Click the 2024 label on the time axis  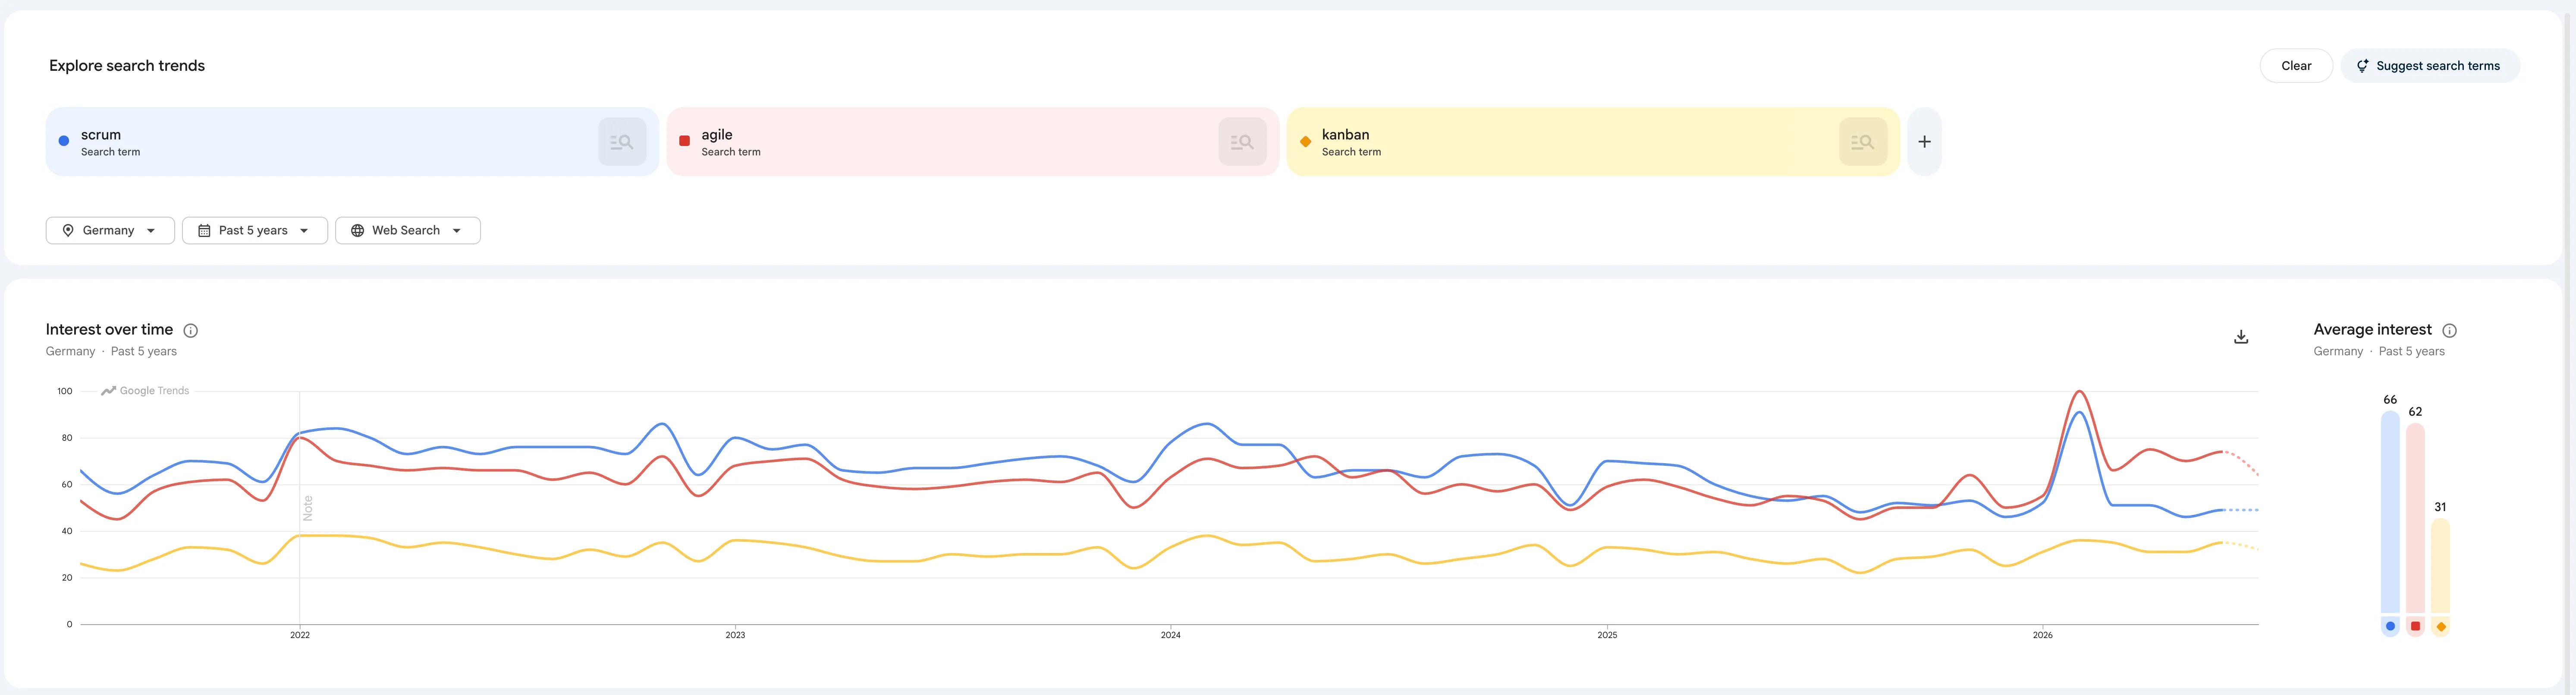point(1171,635)
